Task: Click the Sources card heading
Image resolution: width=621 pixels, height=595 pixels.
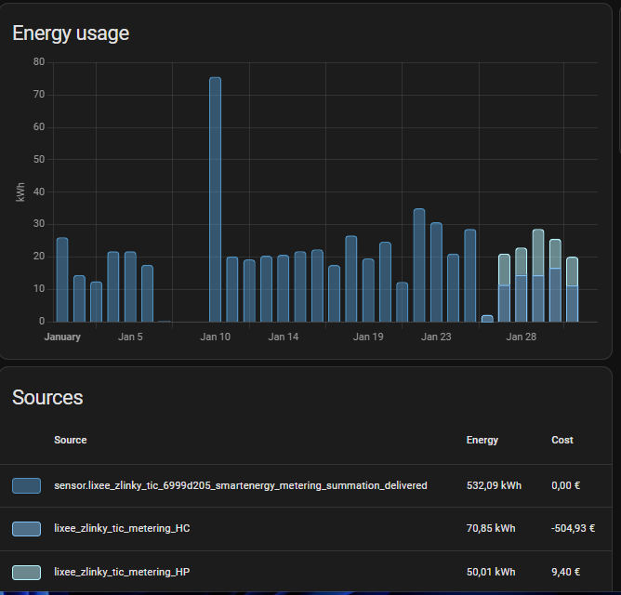Action: pyautogui.click(x=47, y=398)
